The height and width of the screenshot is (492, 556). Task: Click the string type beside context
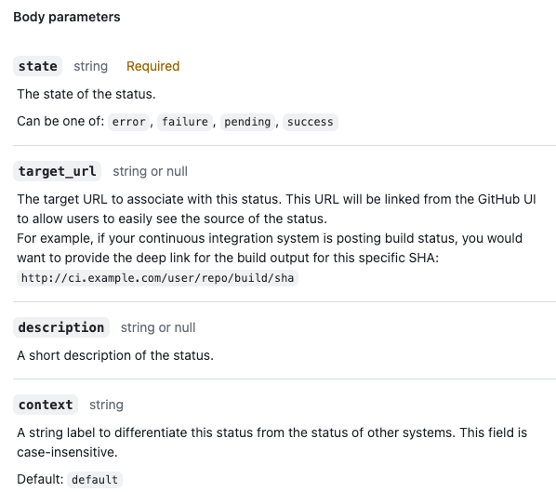pos(106,405)
